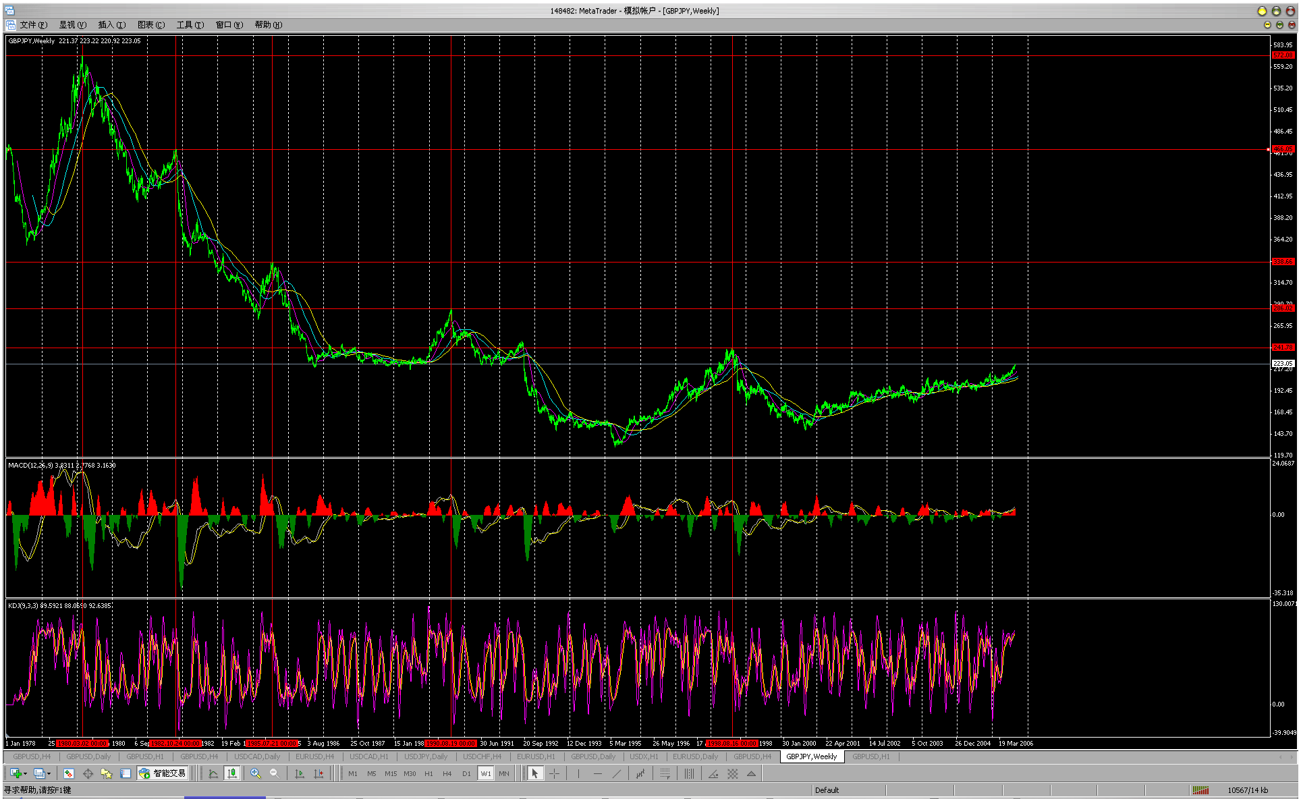Screen dimensions: 1301x799
Task: Toggle the W1 weekly timeframe
Action: (485, 773)
